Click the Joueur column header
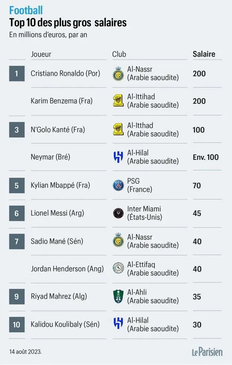Viewport: 232px width, 365px height. 41,54
